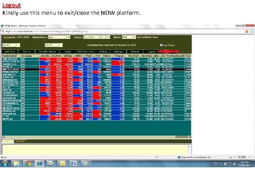Open Windows Explorer from the taskbar

[17, 163]
